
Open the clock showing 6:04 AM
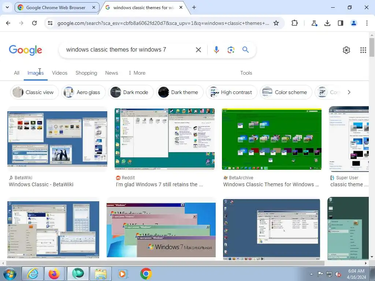[356, 274]
